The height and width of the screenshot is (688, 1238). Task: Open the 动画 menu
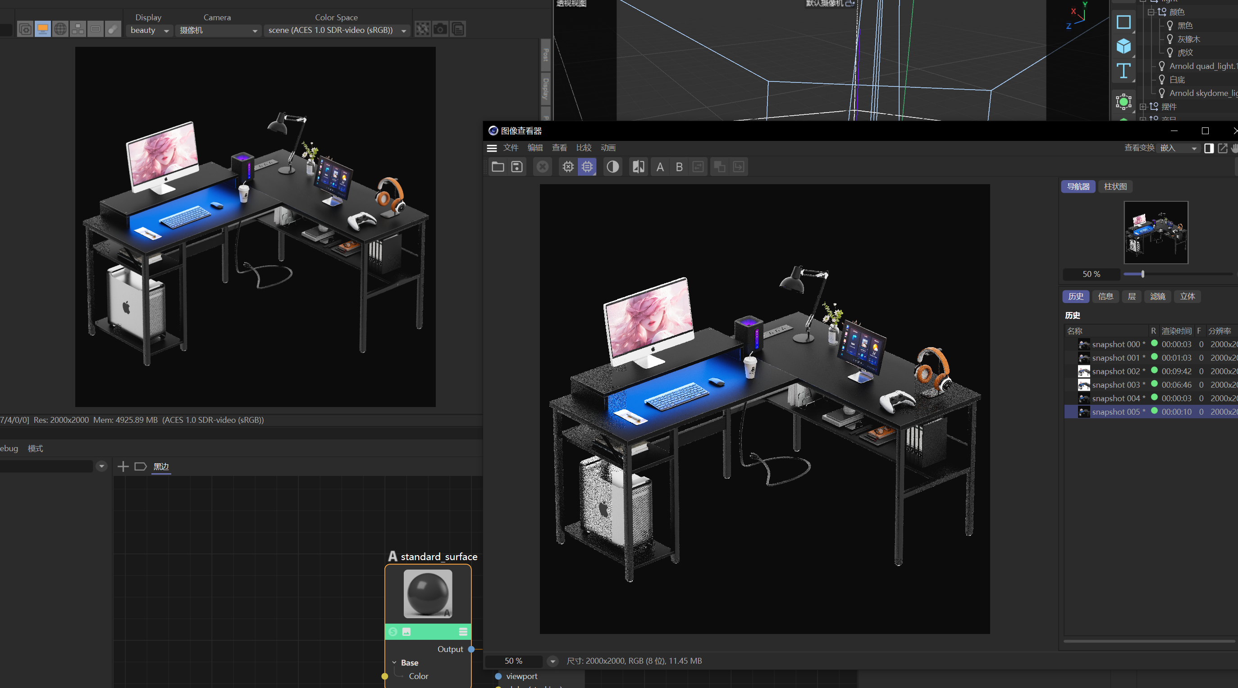click(x=608, y=148)
